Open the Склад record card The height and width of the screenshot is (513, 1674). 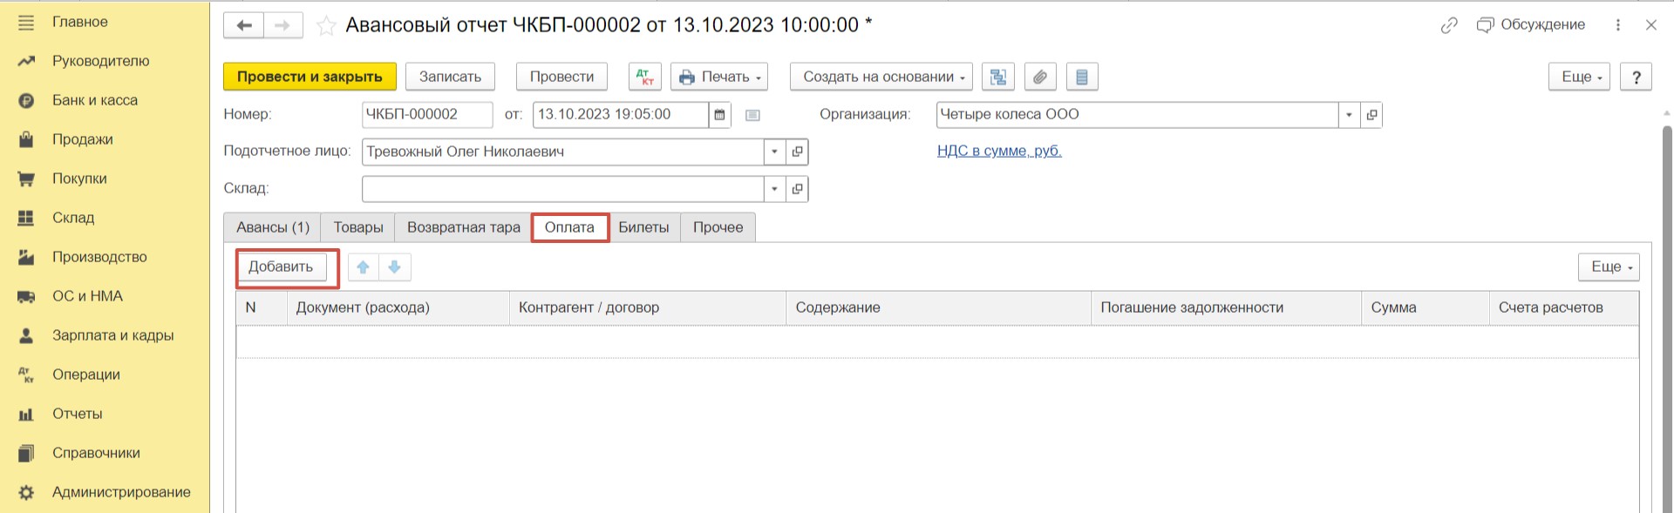pos(797,189)
